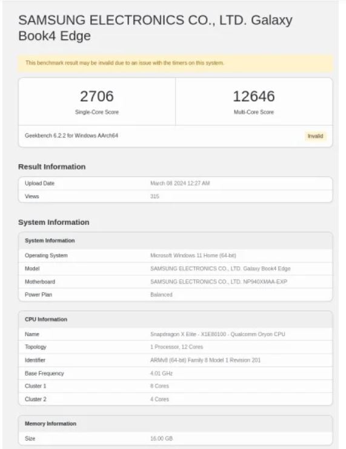Click the CPU 'Name' row label
346x449 pixels.
pos(32,334)
